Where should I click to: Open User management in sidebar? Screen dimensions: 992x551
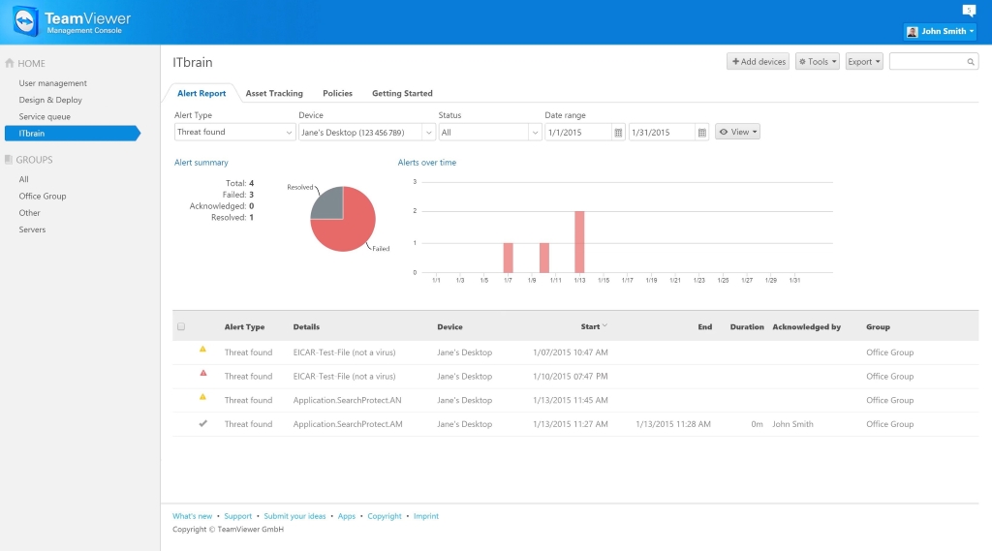(52, 83)
